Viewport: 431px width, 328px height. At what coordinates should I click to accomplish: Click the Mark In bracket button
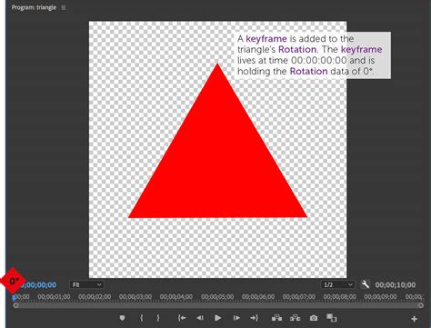pyautogui.click(x=142, y=318)
